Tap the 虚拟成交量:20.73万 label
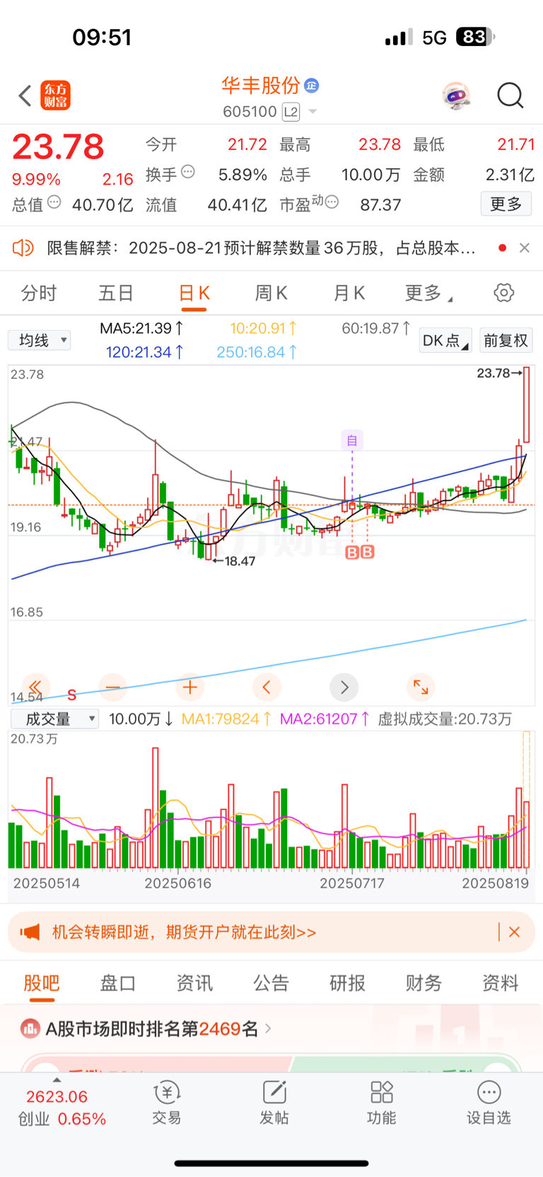 point(445,720)
